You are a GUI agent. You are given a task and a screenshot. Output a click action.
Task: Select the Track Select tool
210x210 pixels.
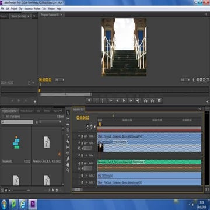coord(68,118)
